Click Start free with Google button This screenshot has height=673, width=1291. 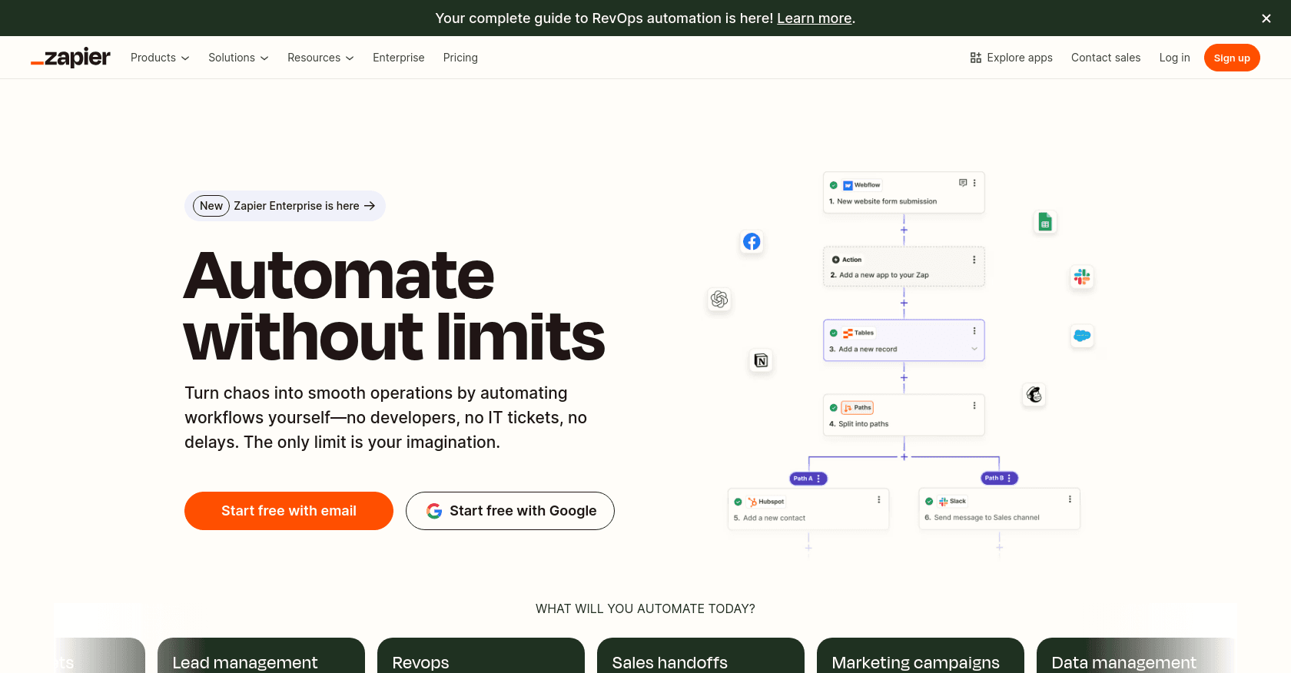[x=510, y=511]
